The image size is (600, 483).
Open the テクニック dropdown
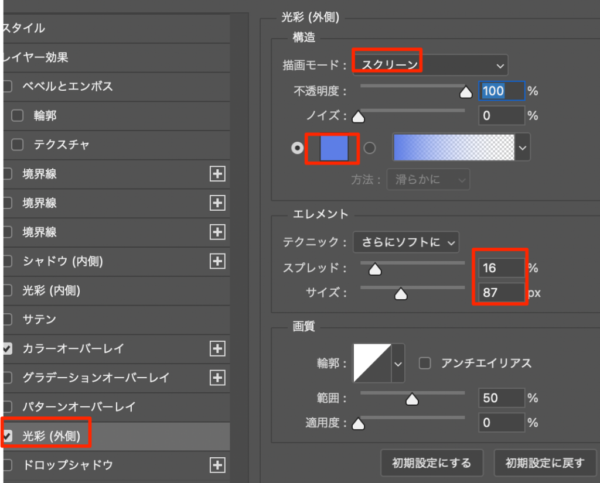406,241
